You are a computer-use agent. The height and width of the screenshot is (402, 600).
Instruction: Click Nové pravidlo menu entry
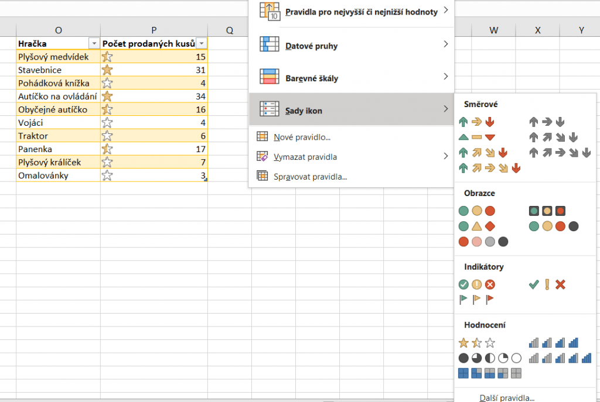302,137
